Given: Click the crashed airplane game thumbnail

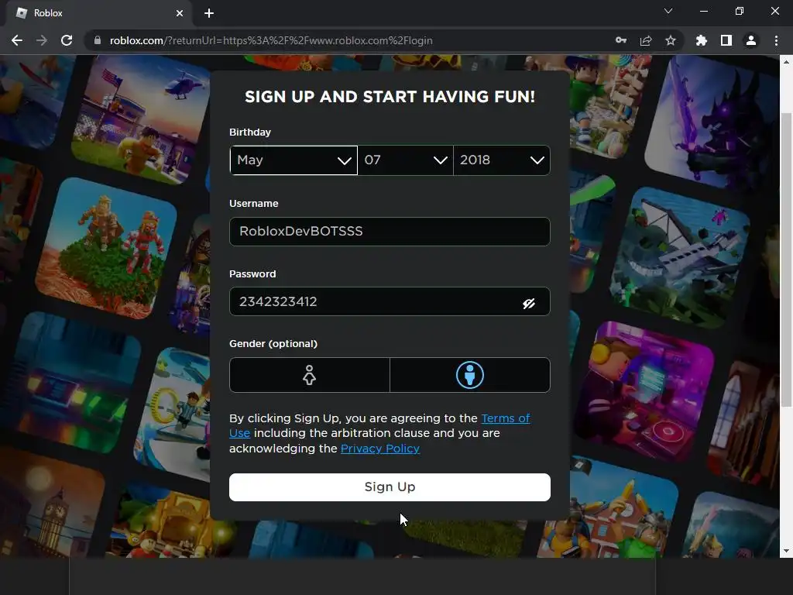Looking at the screenshot, I should click(680, 258).
